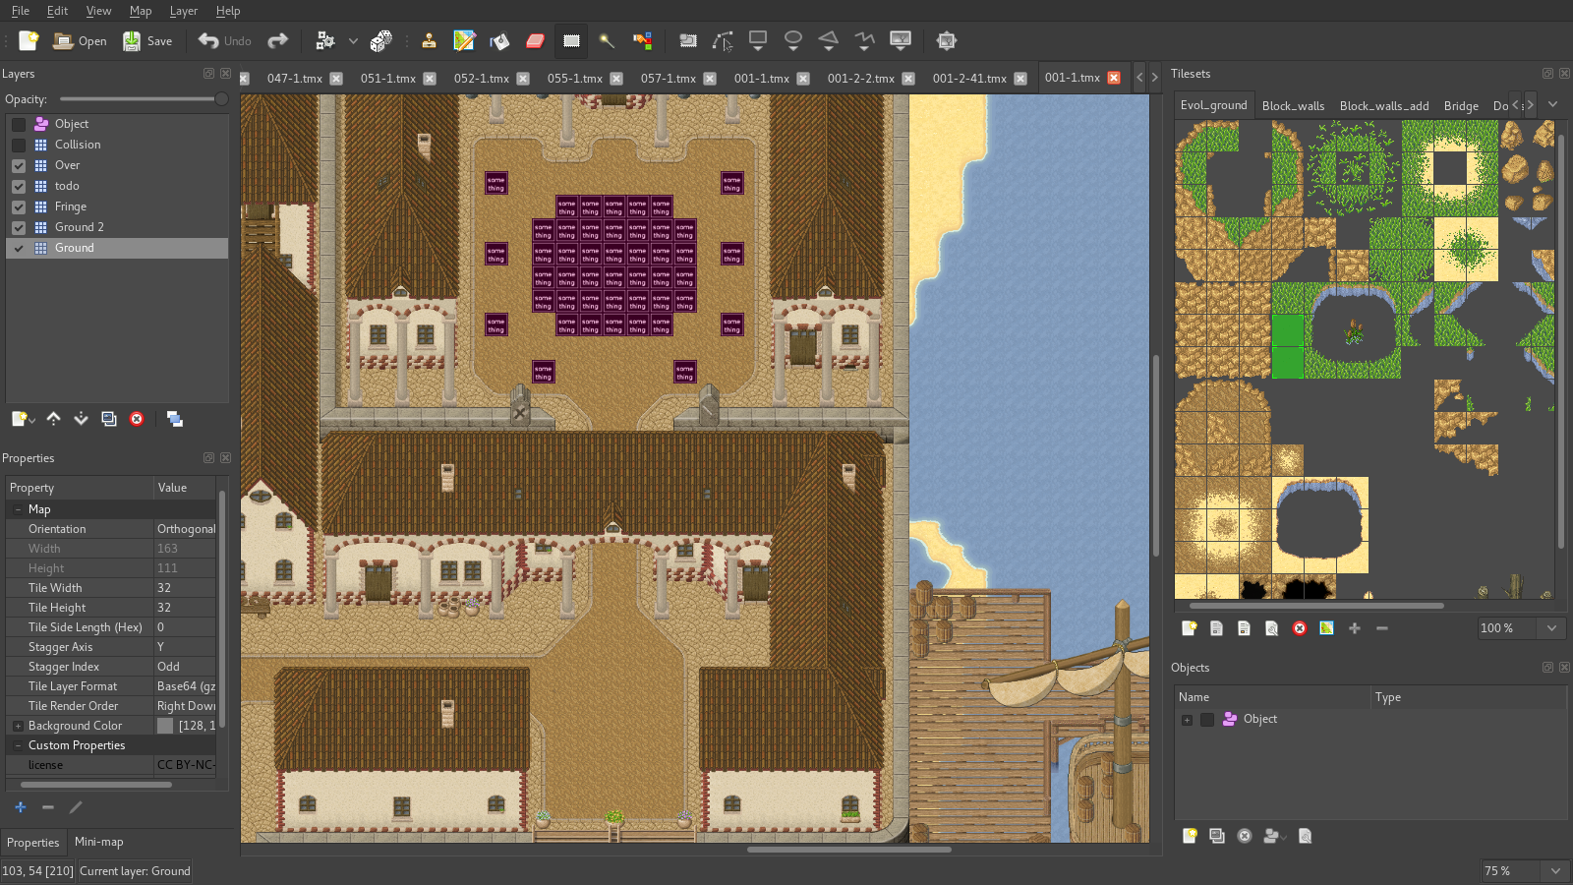Viewport: 1573px width, 885px height.
Task: Switch to the Mini-map tab
Action: [x=98, y=842]
